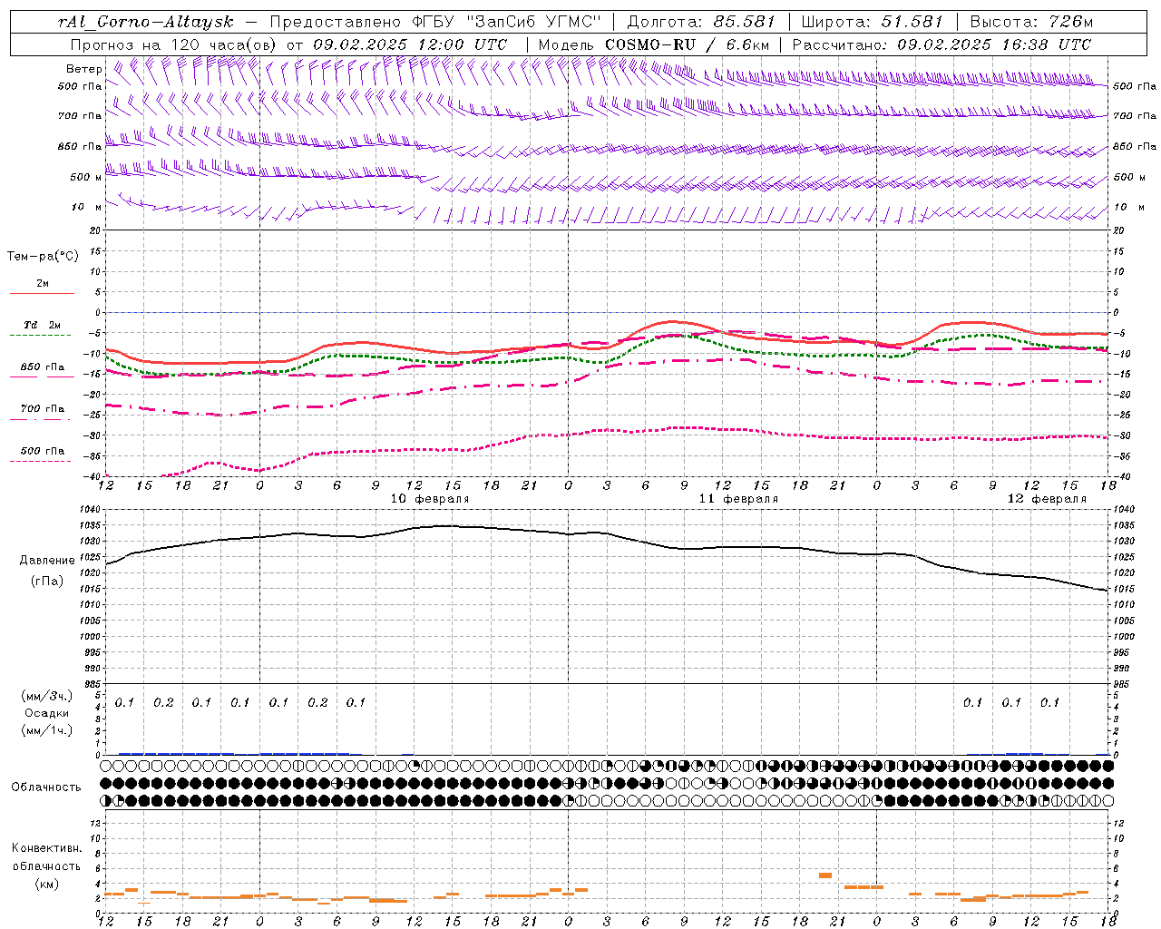Click the elevation text Высота: 726м
Viewport: 1161px width, 929px height.
click(1031, 22)
